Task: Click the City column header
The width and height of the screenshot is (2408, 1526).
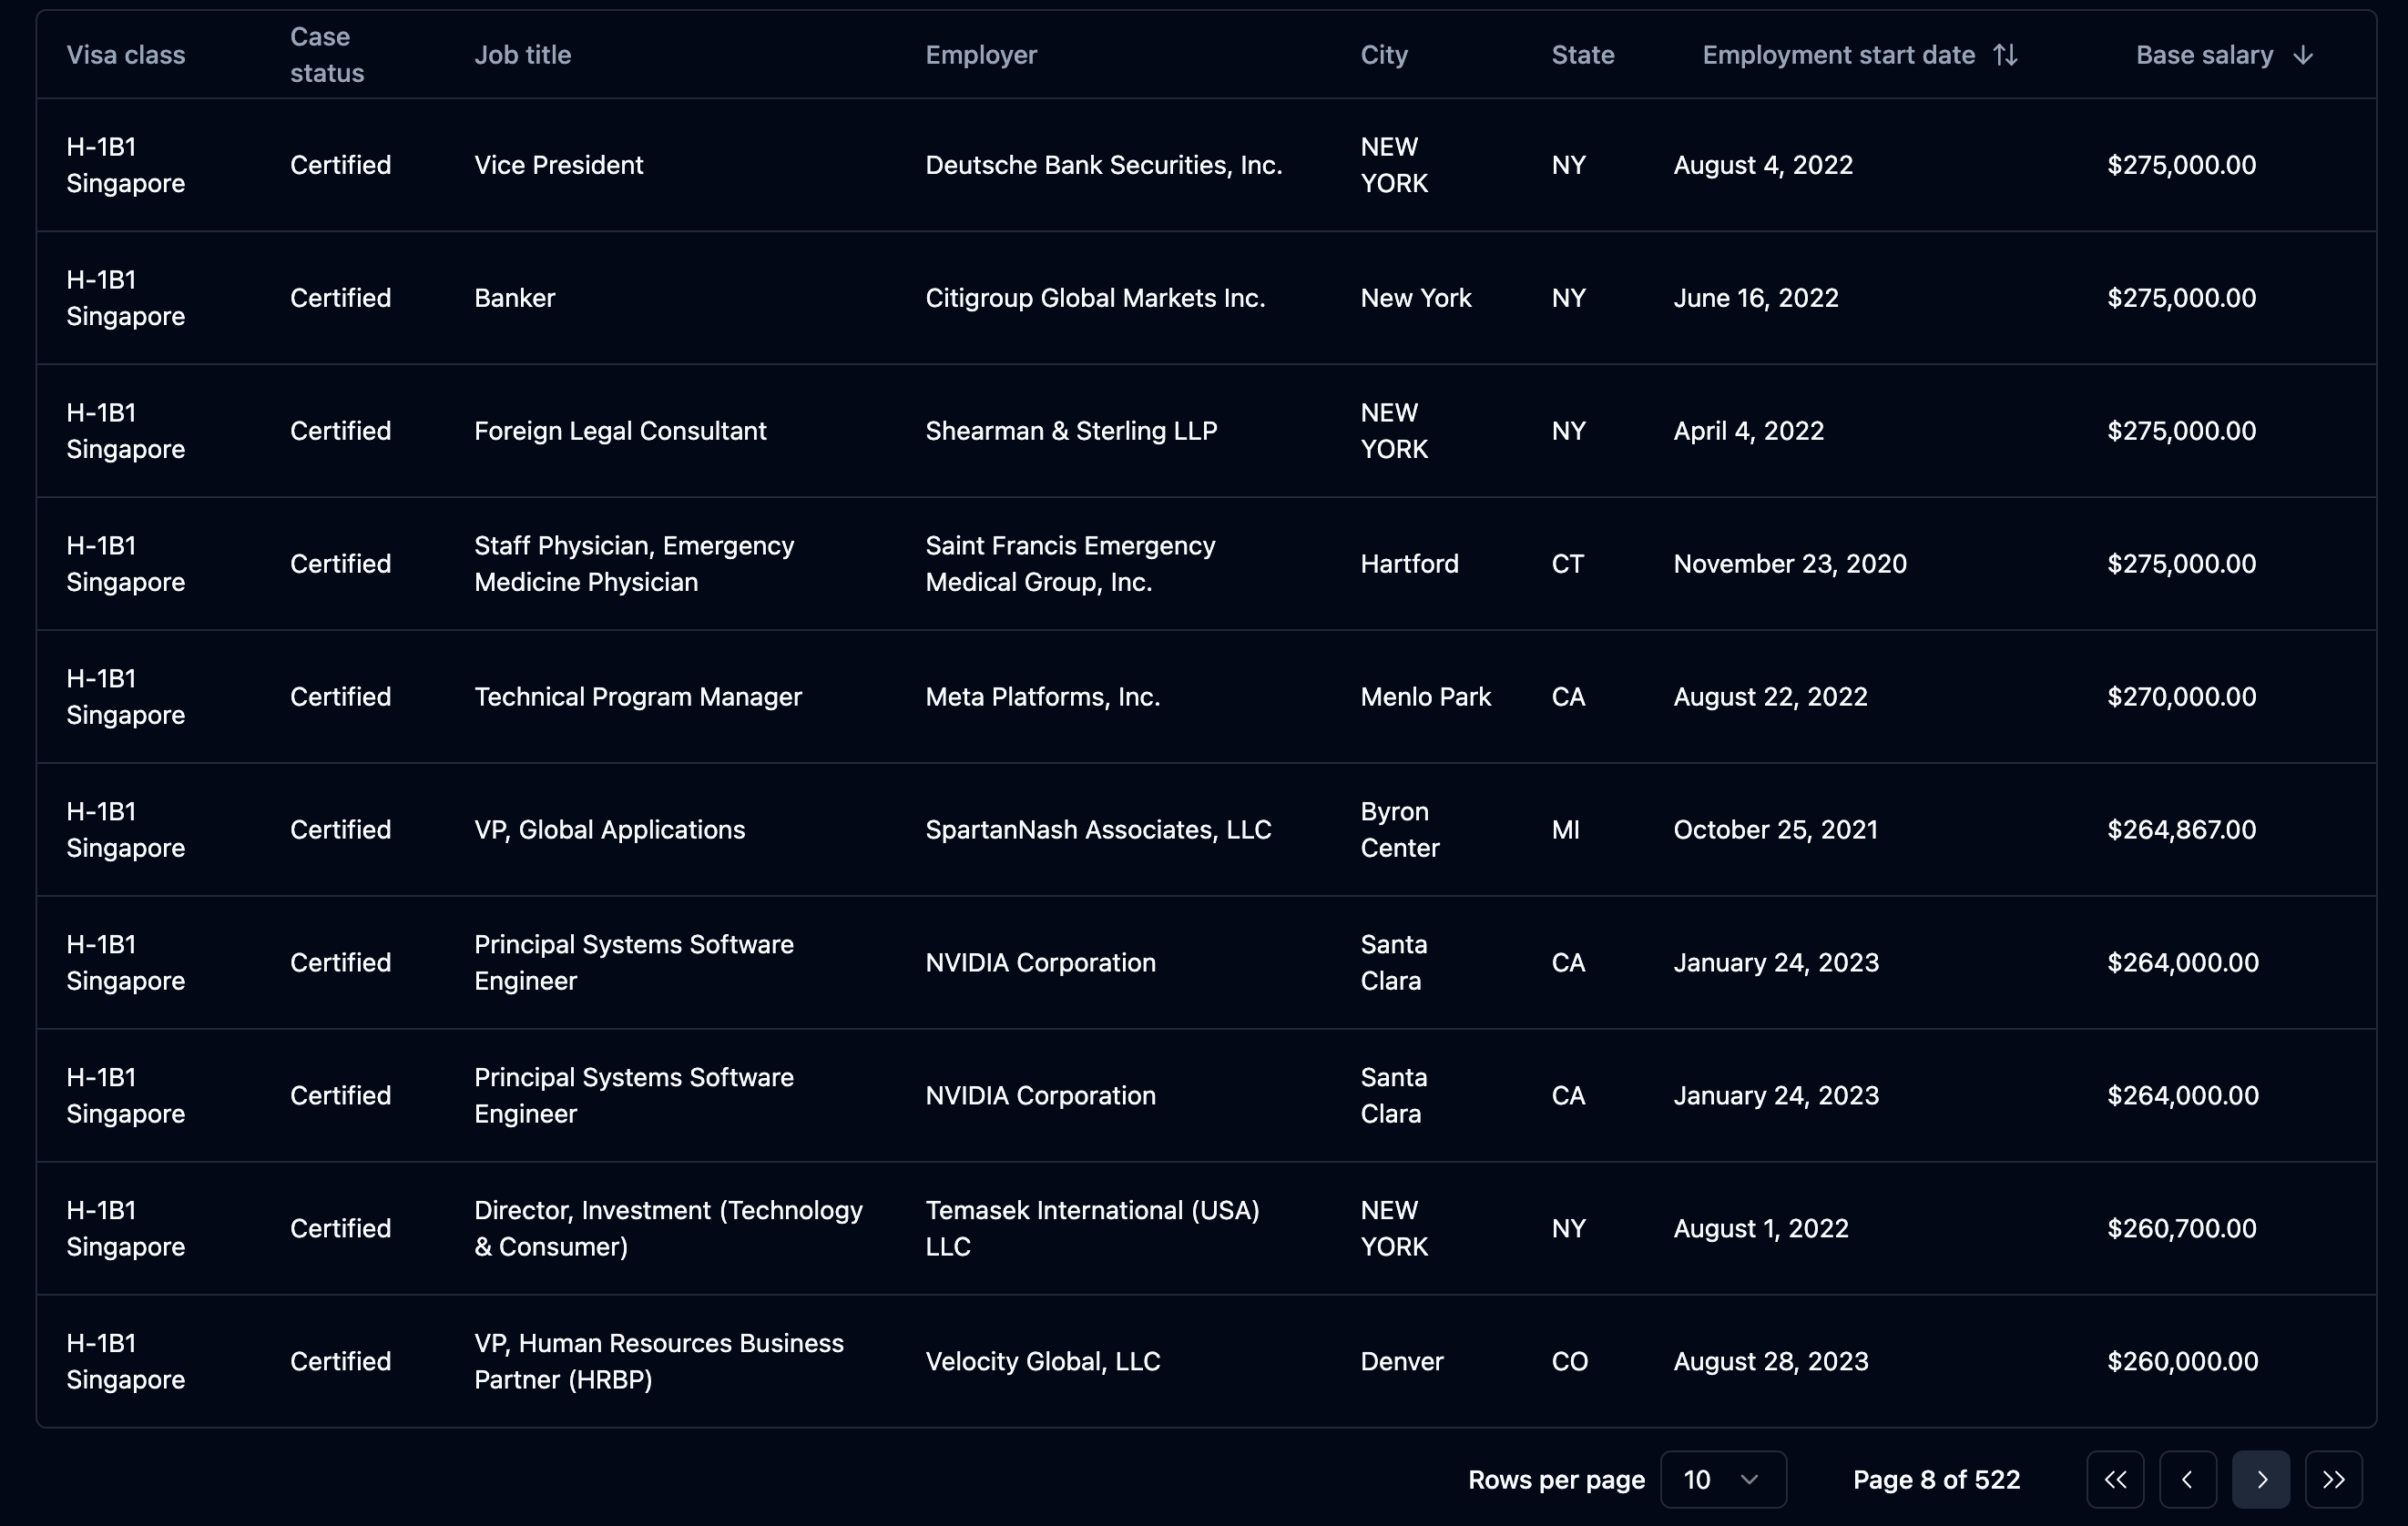Action: click(x=1384, y=55)
